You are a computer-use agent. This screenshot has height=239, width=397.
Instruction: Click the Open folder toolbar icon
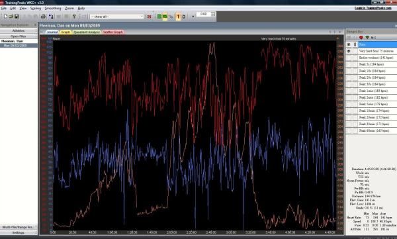pyautogui.click(x=11, y=17)
